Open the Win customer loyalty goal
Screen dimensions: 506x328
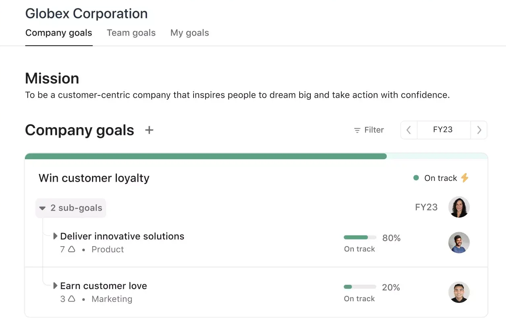[94, 178]
